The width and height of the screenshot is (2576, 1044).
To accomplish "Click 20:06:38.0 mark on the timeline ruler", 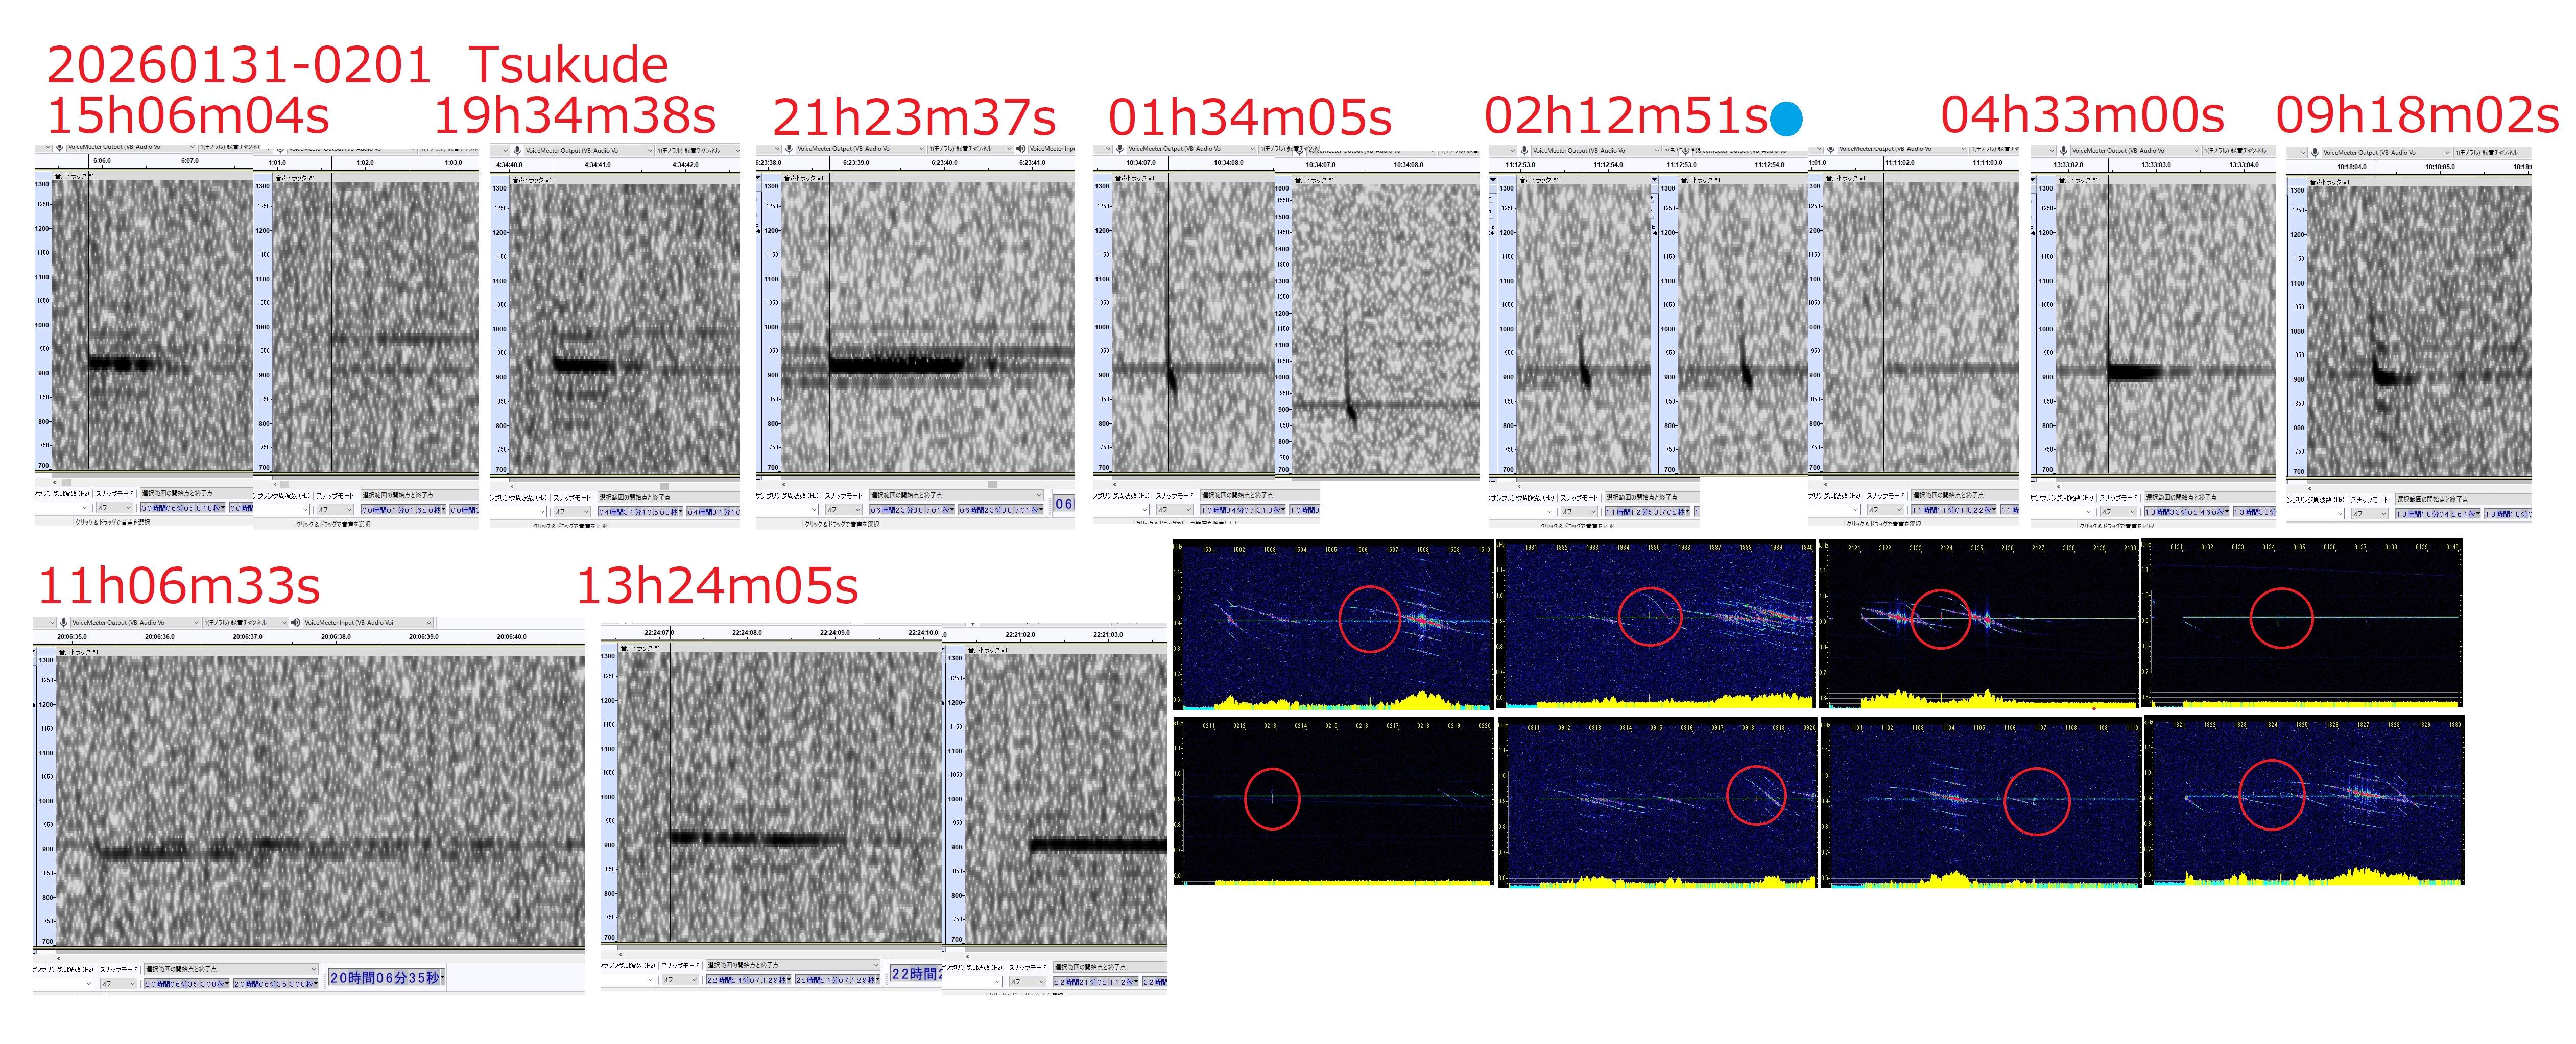I will [336, 636].
